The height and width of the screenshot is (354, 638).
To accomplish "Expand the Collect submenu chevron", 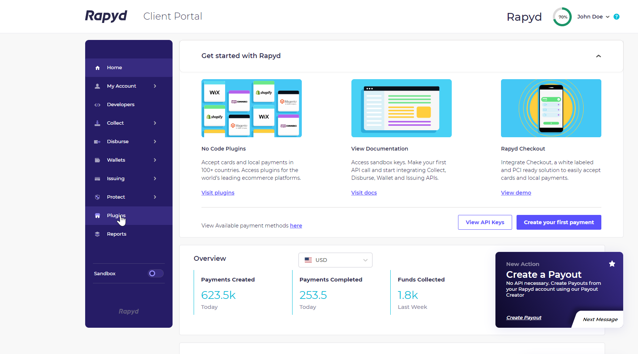I will (x=155, y=123).
